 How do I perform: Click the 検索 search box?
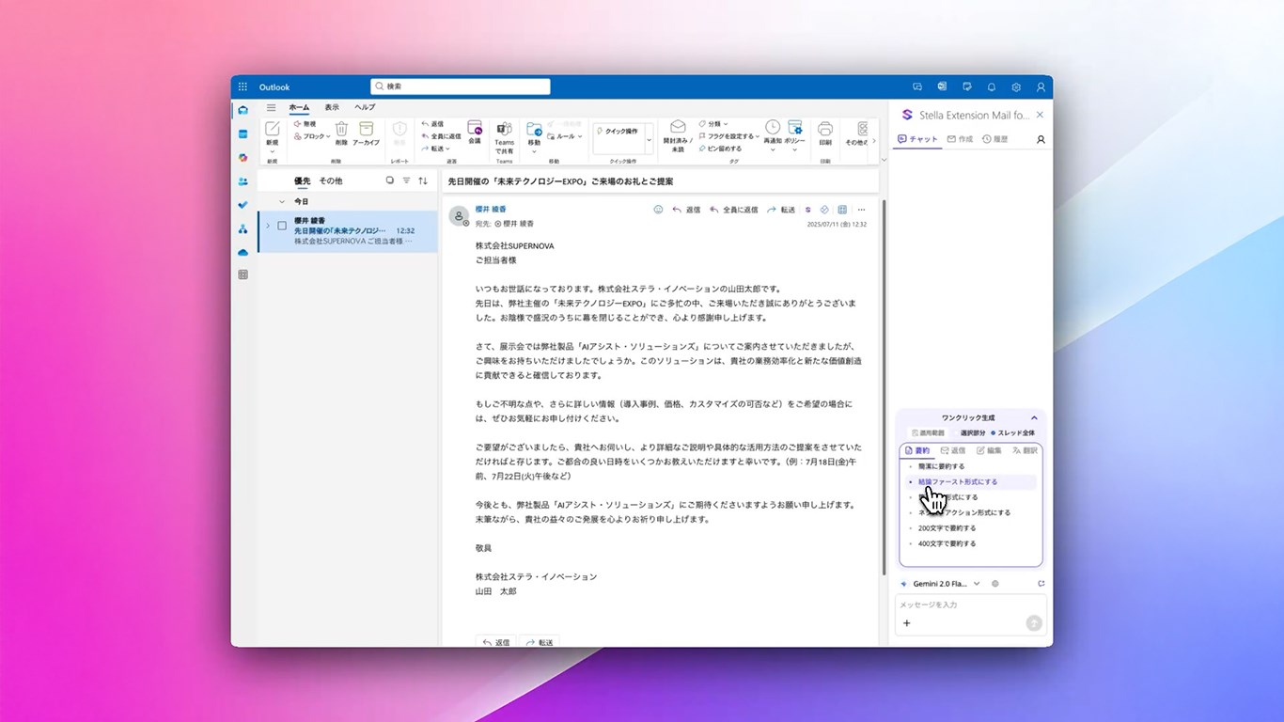click(x=461, y=86)
